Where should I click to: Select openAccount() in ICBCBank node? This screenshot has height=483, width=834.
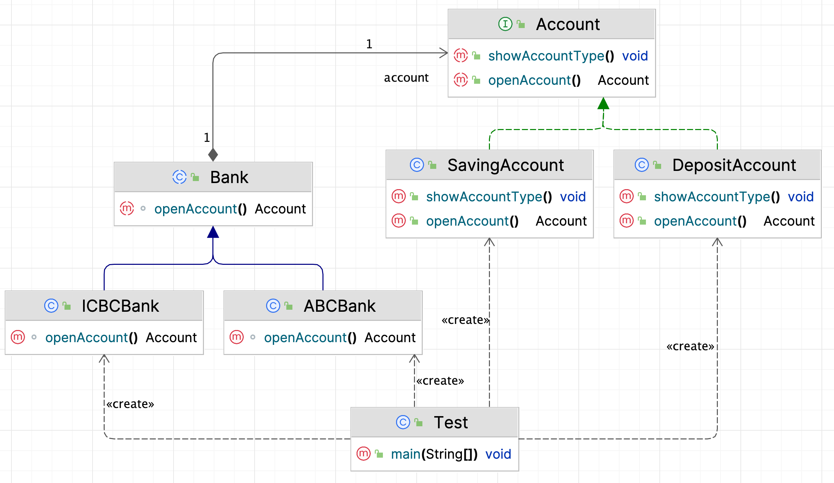pos(91,337)
